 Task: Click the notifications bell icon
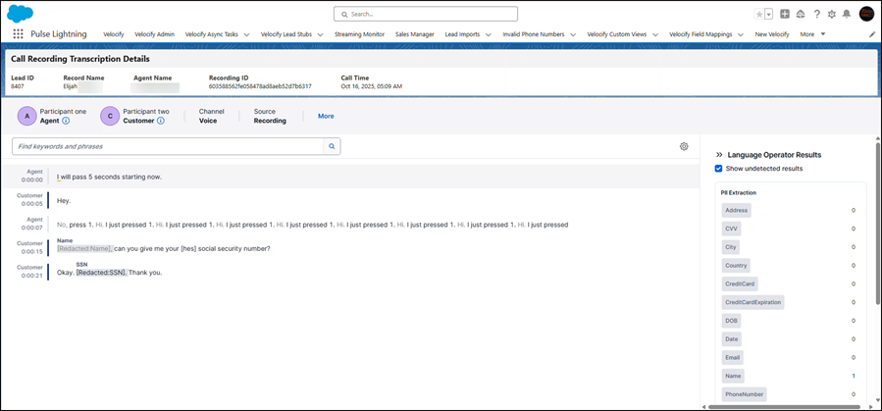click(846, 14)
